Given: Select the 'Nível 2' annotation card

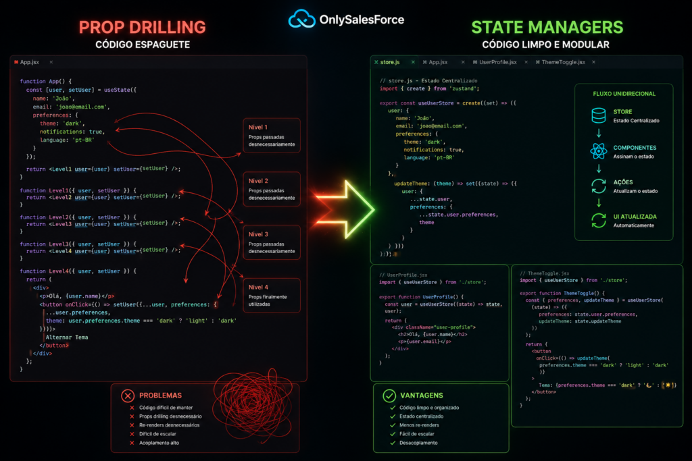Looking at the screenshot, I should coord(272,189).
